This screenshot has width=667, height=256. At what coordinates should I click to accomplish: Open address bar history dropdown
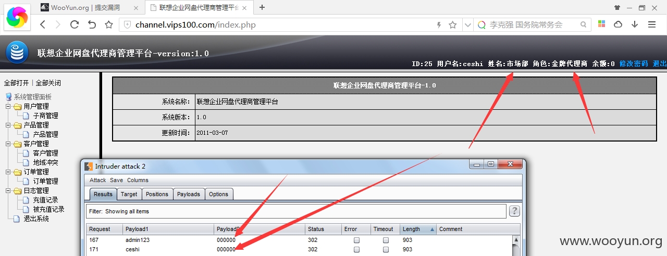(467, 24)
